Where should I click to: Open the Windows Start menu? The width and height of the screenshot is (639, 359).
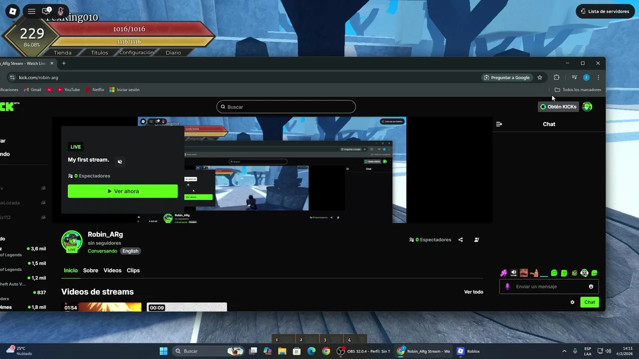coord(164,351)
